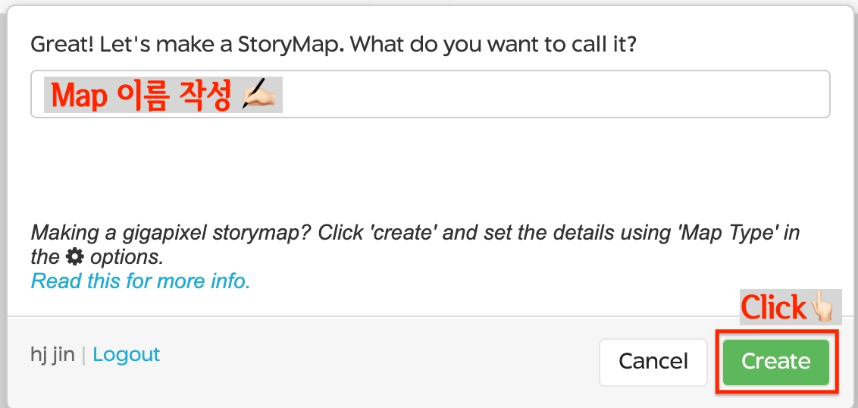The image size is (858, 408).
Task: Click the Logout link
Action: [127, 354]
